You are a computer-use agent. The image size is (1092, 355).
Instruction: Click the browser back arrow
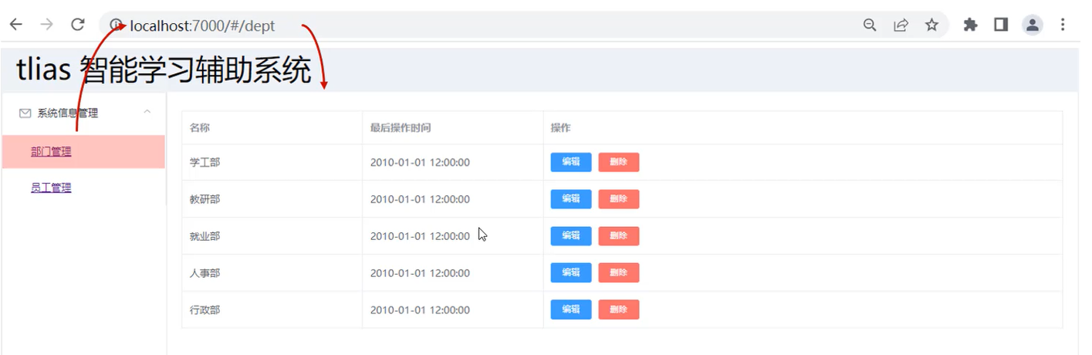point(15,25)
